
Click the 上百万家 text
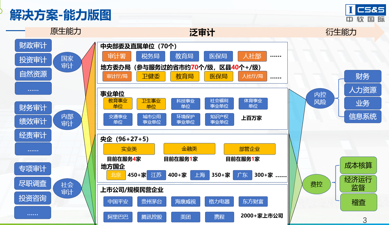tap(251, 118)
